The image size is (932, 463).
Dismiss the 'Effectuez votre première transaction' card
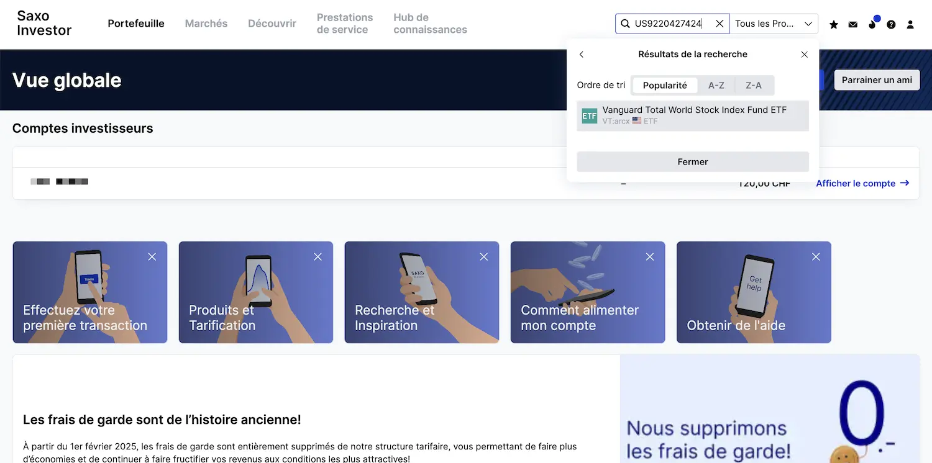tap(152, 256)
